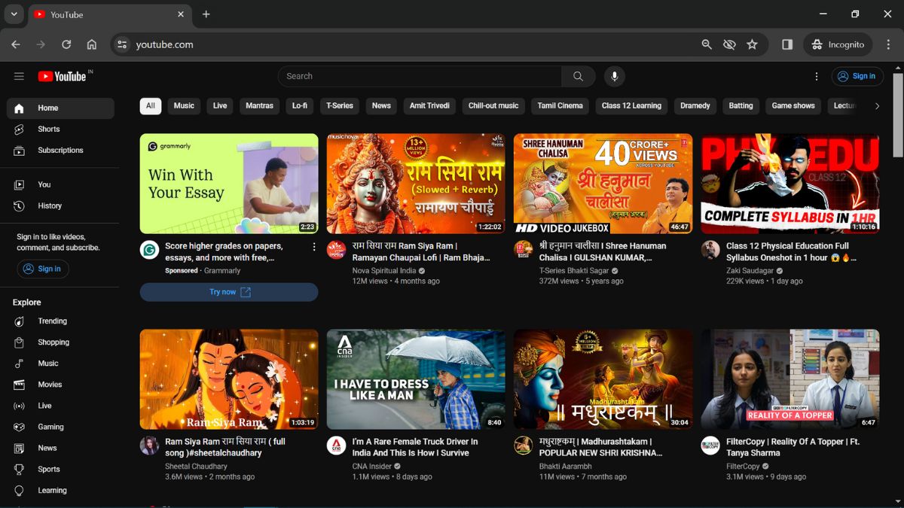The height and width of the screenshot is (508, 904).
Task: Click the microphone voice search icon
Action: [614, 76]
